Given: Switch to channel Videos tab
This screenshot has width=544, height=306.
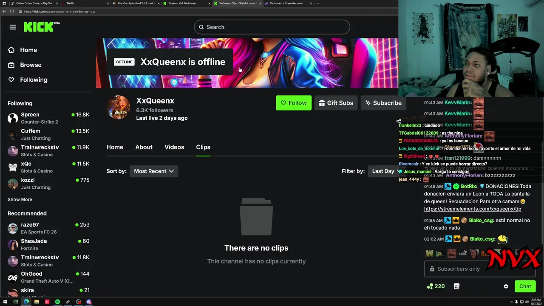Looking at the screenshot, I should [174, 147].
